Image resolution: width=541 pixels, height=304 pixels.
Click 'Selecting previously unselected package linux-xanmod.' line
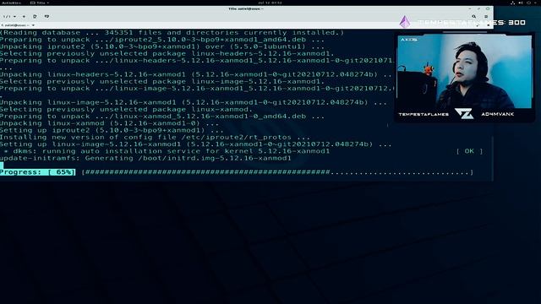(x=126, y=109)
